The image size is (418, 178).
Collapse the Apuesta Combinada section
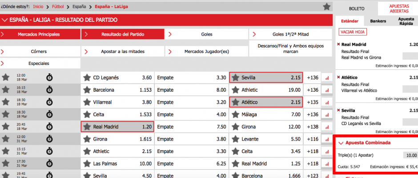pyautogui.click(x=341, y=143)
